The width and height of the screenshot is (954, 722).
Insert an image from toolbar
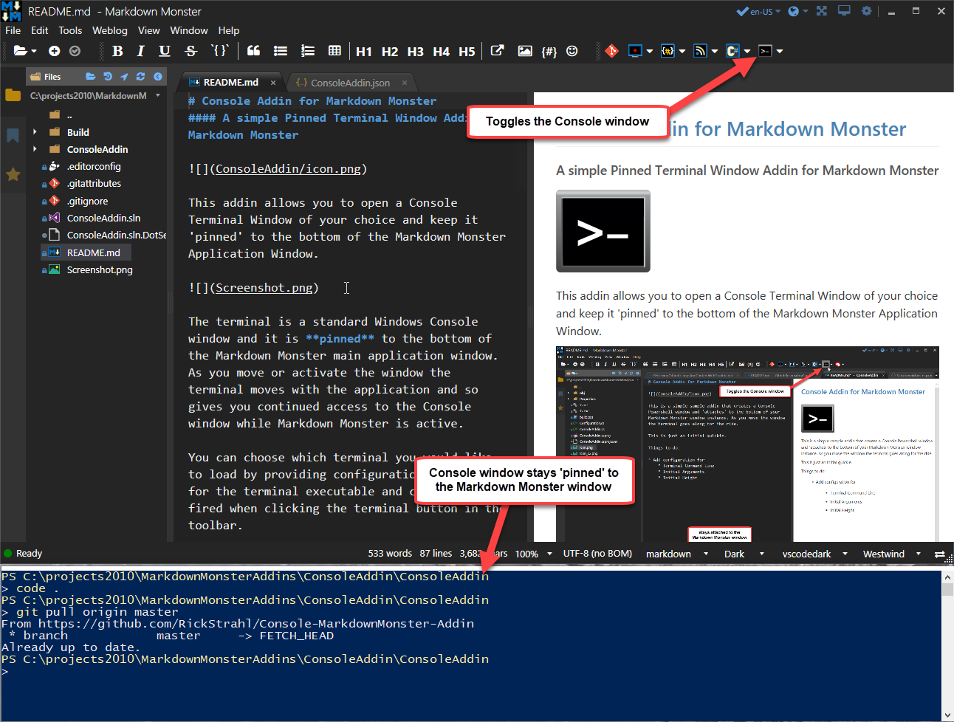click(525, 51)
